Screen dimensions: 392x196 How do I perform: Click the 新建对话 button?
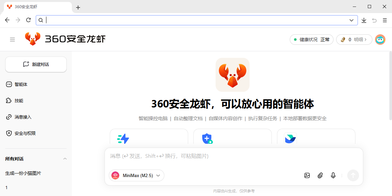click(x=36, y=64)
